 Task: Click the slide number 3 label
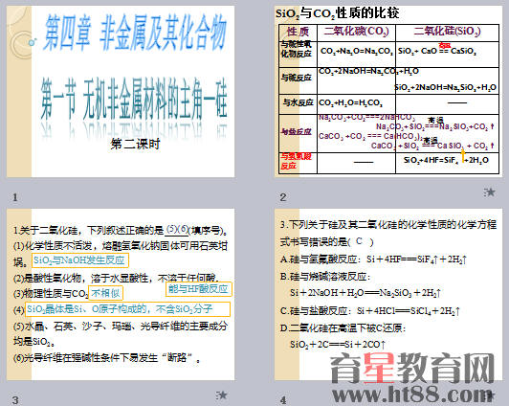click(15, 400)
